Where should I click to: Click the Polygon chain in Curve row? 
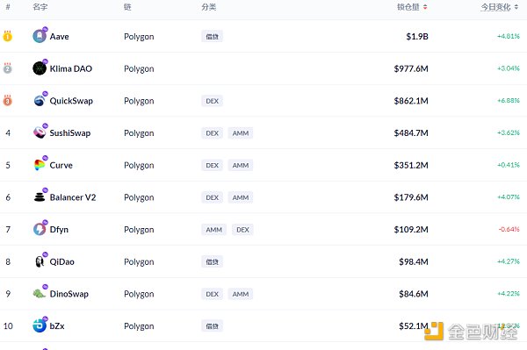[x=139, y=166]
